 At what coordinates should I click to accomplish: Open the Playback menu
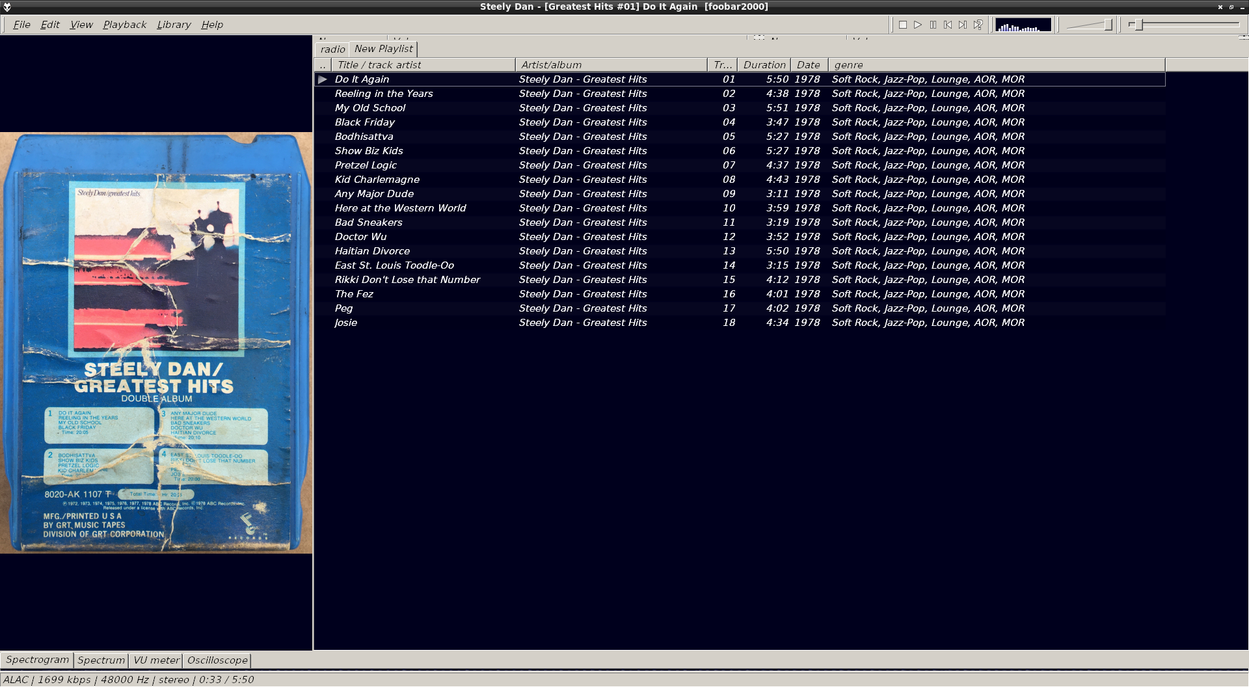coord(124,25)
